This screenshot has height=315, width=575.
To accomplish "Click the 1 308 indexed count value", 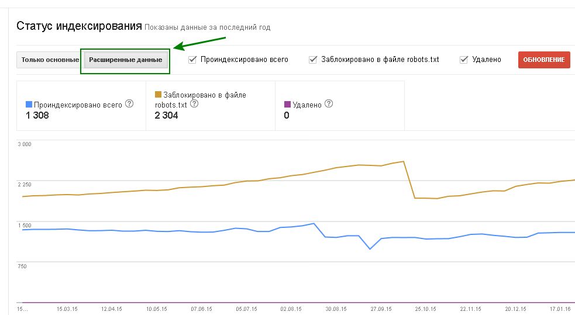I will tap(37, 116).
